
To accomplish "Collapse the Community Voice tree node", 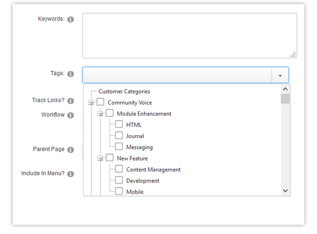I will pyautogui.click(x=90, y=102).
